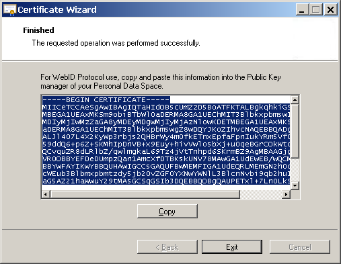Click the text line starting with MIICeTCC

pyautogui.click(x=166, y=107)
